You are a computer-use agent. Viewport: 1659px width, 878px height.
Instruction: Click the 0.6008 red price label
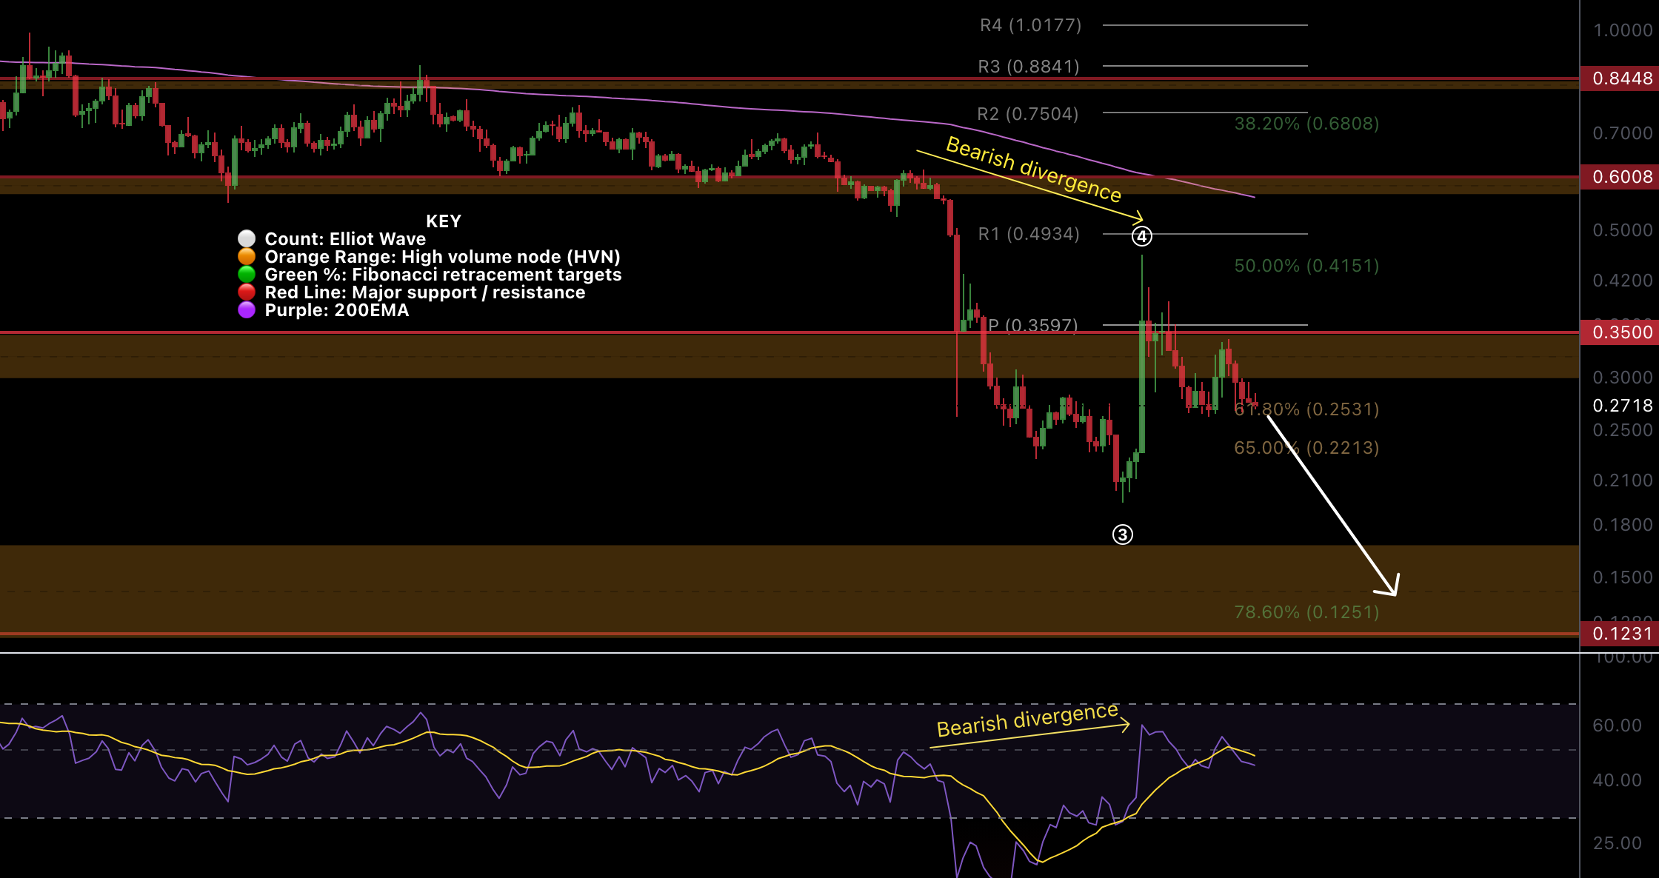[1621, 177]
